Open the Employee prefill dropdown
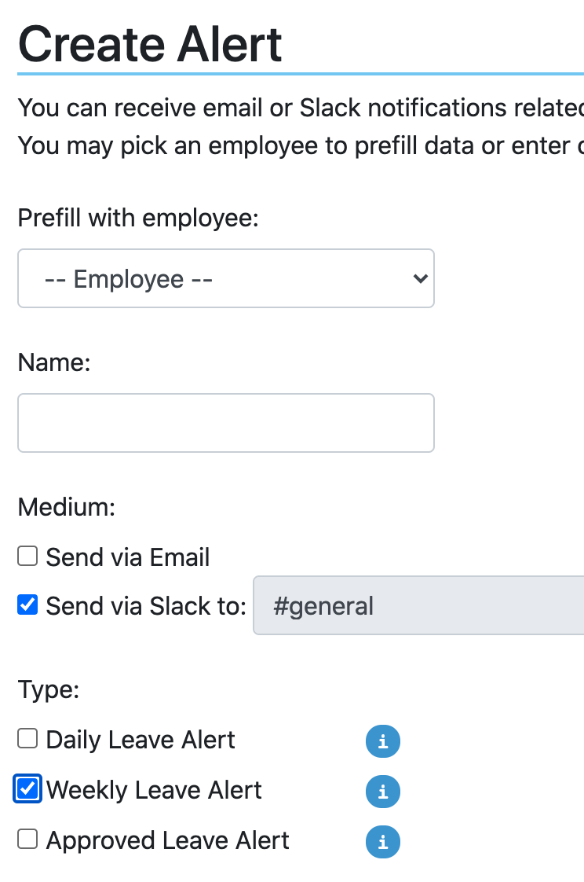Viewport: 584px width, 882px height. click(226, 278)
